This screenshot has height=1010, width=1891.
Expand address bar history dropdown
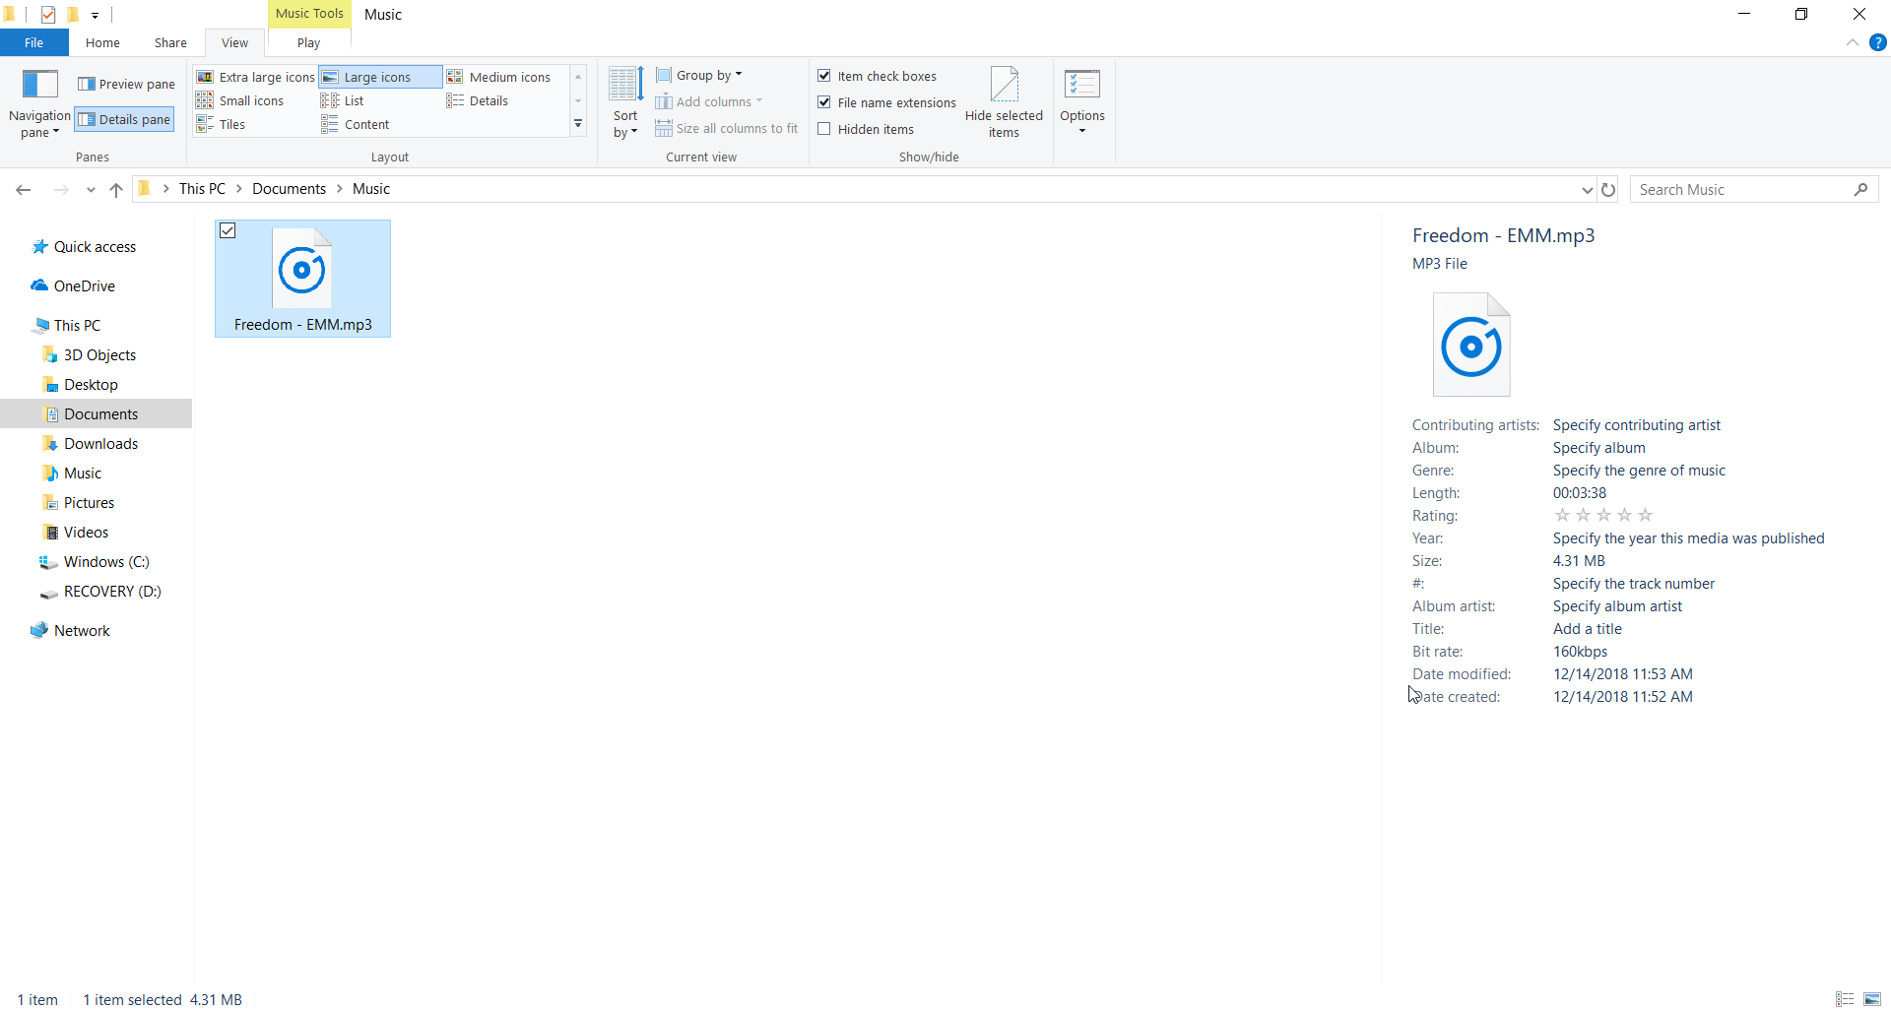pyautogui.click(x=1587, y=190)
